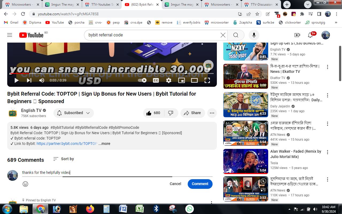Mute the video volume
Viewport: 342px width, 214px height.
tap(42, 80)
